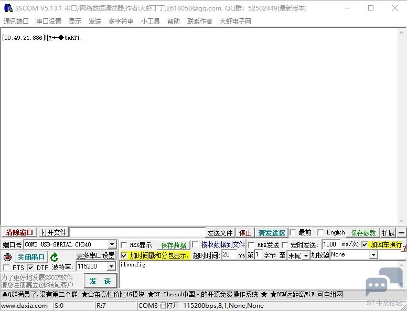Click the red question mark help icon

coord(404,249)
